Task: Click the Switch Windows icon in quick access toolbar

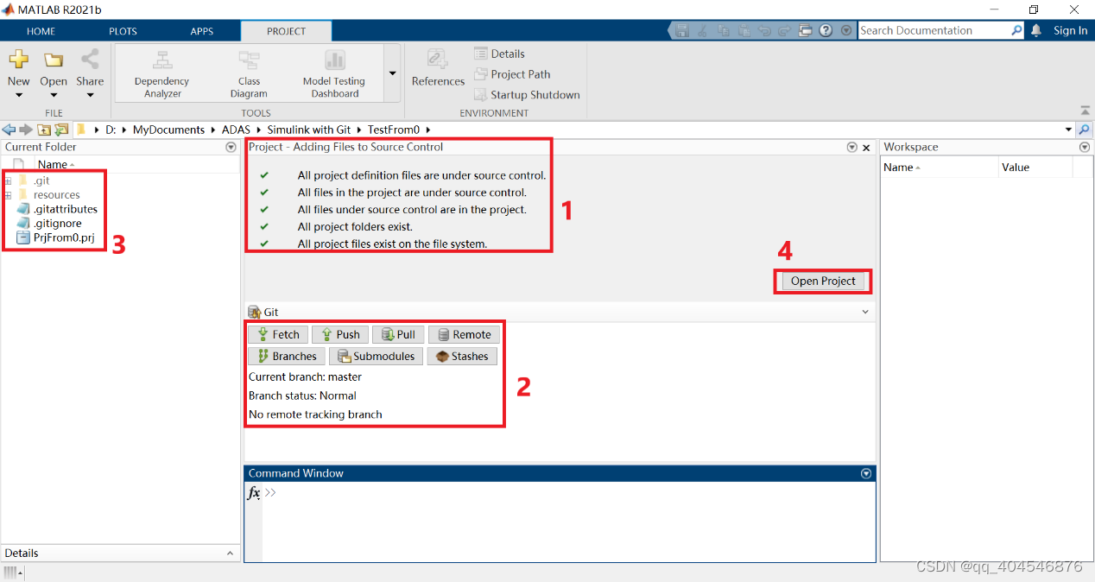Action: (x=805, y=30)
